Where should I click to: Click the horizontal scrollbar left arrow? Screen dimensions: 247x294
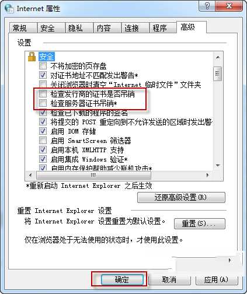pyautogui.click(x=30, y=175)
